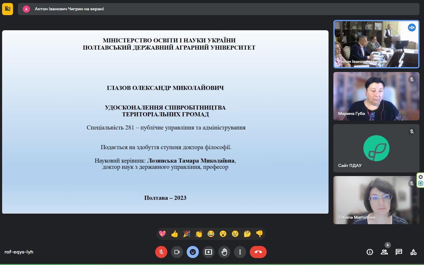424x265 pixels.
Task: Click the present screen button
Action: pyautogui.click(x=209, y=252)
